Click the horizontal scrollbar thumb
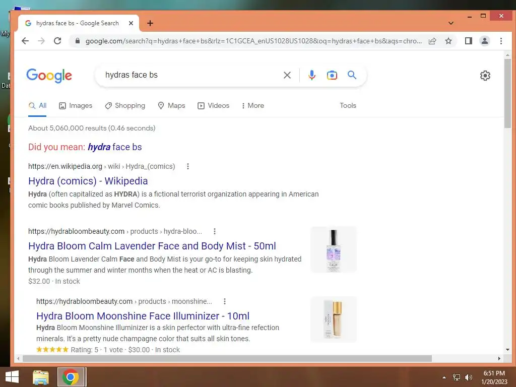The width and height of the screenshot is (516, 387). point(227,358)
